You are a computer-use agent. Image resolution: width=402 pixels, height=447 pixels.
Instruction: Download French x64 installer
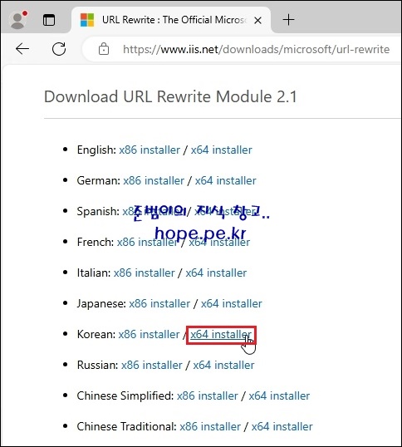point(219,243)
